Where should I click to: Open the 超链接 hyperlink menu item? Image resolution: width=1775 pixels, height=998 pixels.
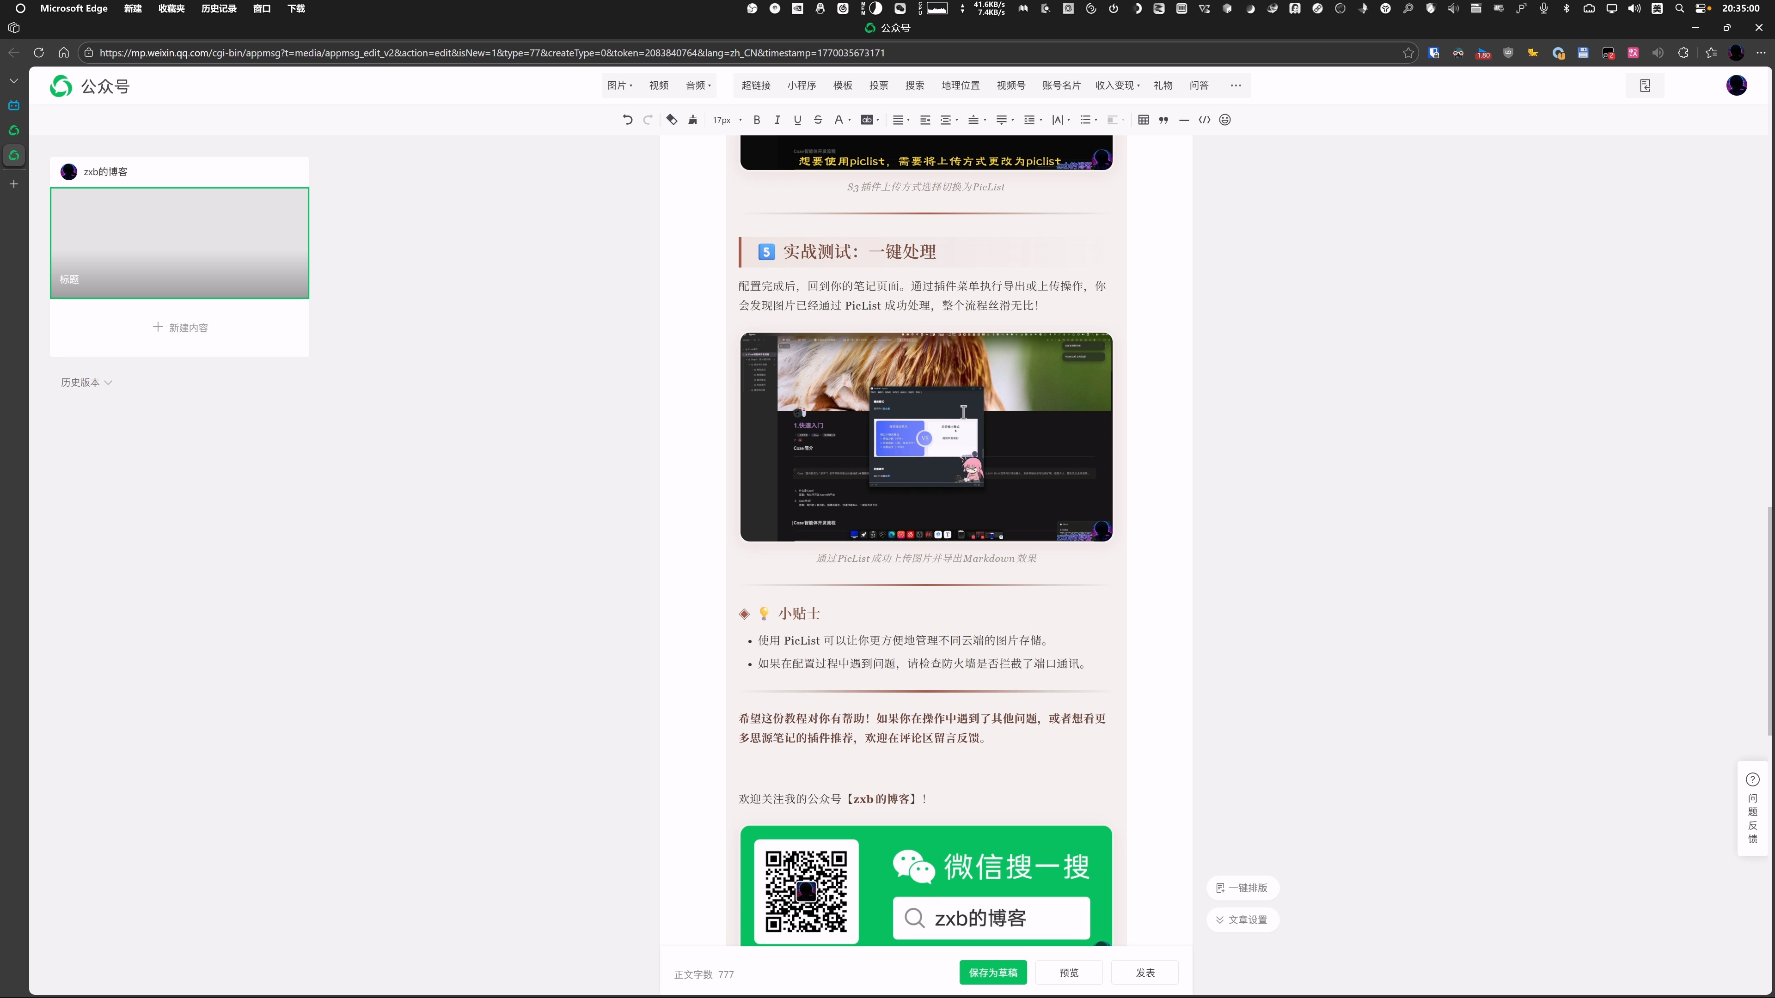click(x=755, y=85)
